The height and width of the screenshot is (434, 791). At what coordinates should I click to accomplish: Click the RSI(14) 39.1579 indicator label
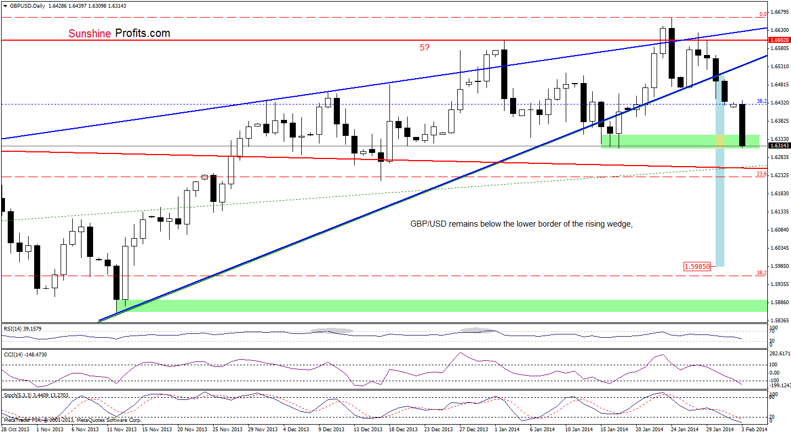pyautogui.click(x=23, y=328)
